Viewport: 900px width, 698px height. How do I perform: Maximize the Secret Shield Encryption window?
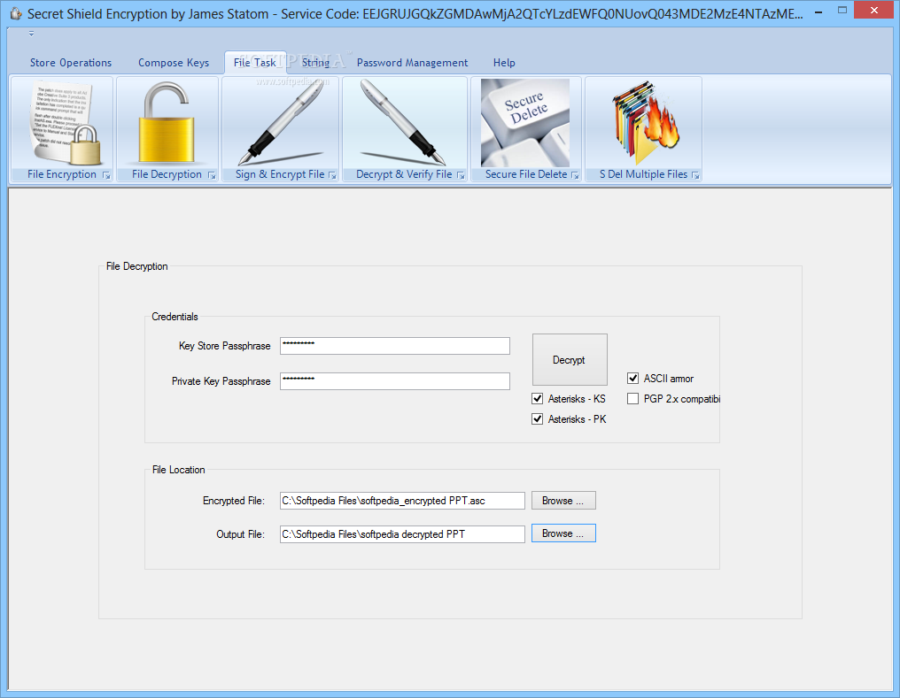[x=842, y=10]
